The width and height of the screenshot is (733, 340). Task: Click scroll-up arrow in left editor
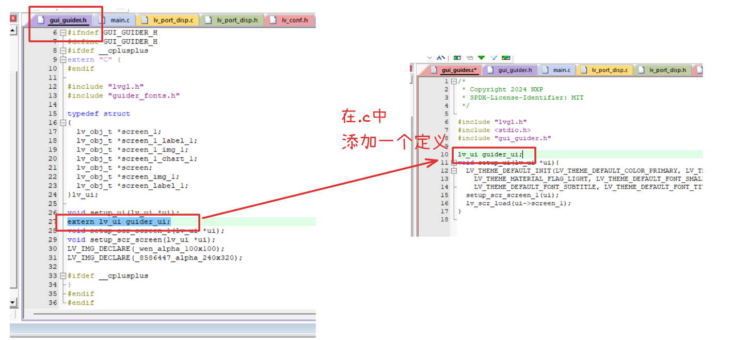[x=13, y=31]
